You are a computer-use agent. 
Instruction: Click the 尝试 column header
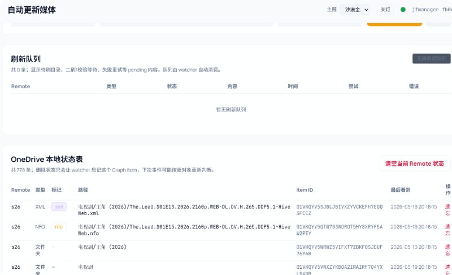click(354, 86)
